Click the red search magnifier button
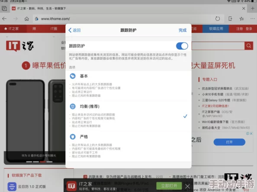The width and height of the screenshot is (257, 192). coord(249,46)
